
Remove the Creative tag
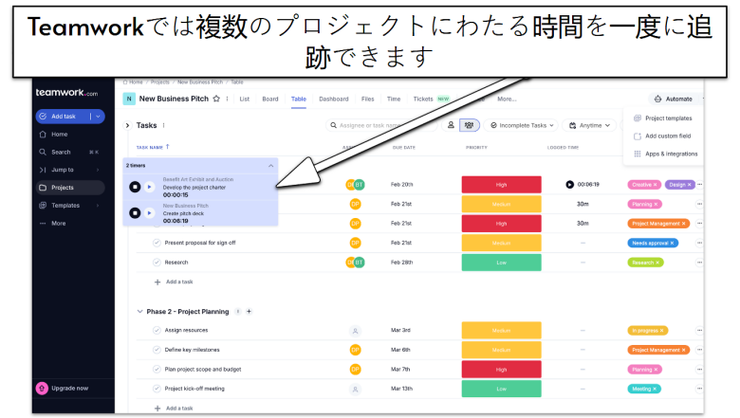pyautogui.click(x=655, y=185)
